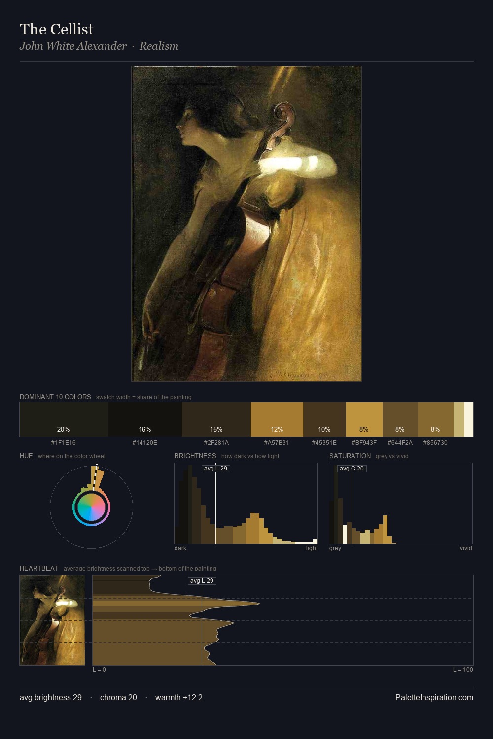493x739 pixels.
Task: Click the #856730 swatch
Action: tap(436, 419)
